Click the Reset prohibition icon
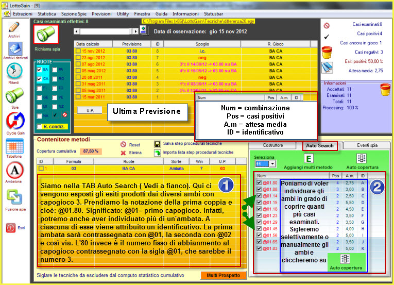Viewport: 394px width, 285px height. pyautogui.click(x=123, y=144)
